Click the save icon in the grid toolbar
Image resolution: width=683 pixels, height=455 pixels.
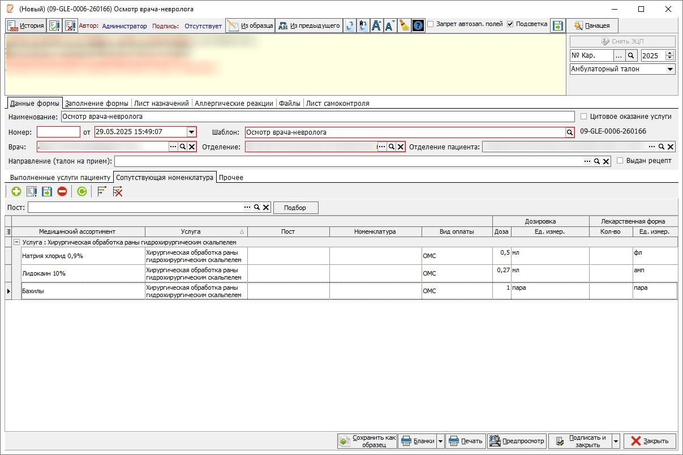tap(46, 192)
